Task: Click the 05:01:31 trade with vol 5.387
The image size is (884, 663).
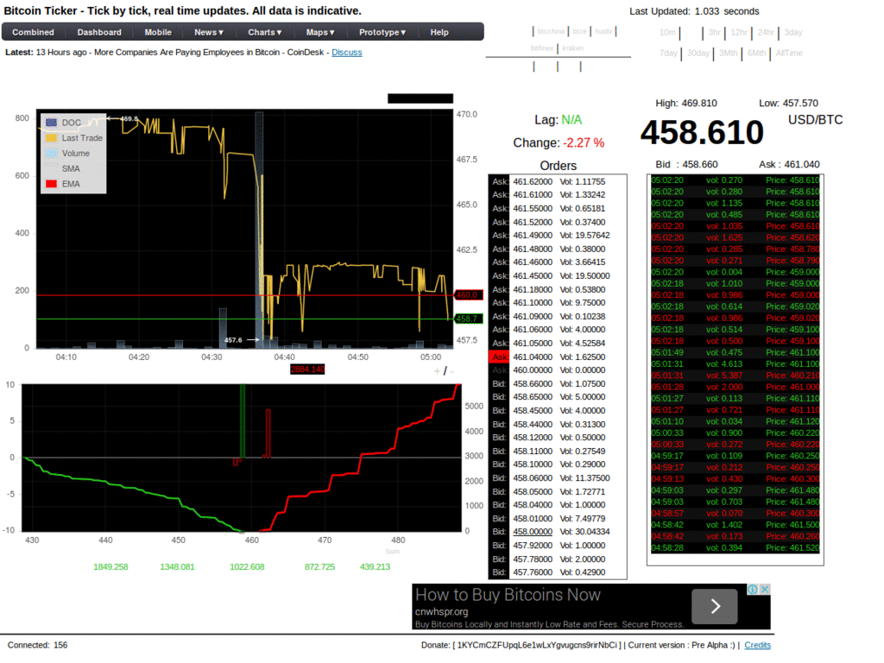Action: pyautogui.click(x=736, y=376)
